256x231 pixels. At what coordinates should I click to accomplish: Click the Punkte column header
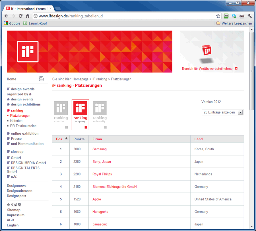(79, 139)
